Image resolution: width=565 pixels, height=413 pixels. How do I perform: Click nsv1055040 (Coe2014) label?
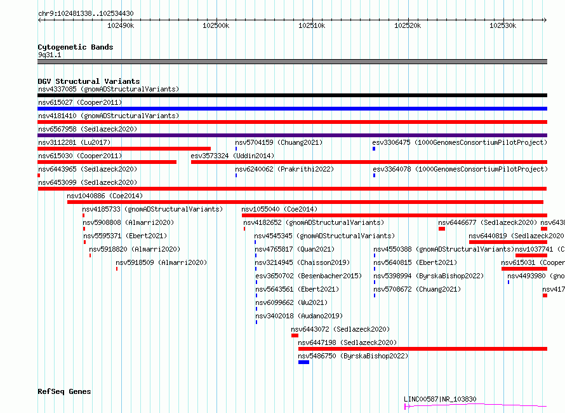(x=279, y=209)
